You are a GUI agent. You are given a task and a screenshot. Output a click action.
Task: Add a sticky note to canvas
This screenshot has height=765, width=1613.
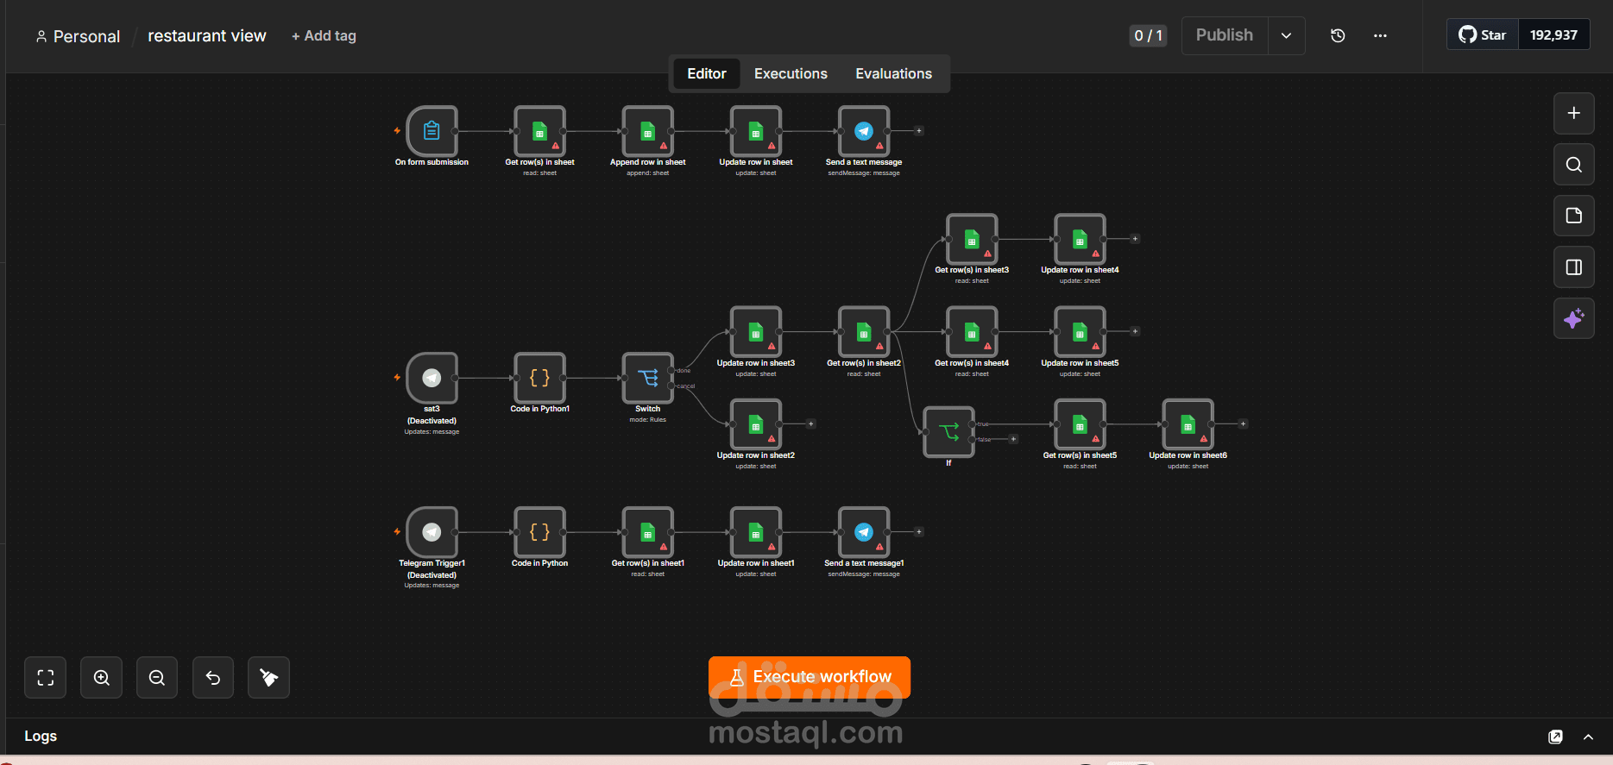1573,216
